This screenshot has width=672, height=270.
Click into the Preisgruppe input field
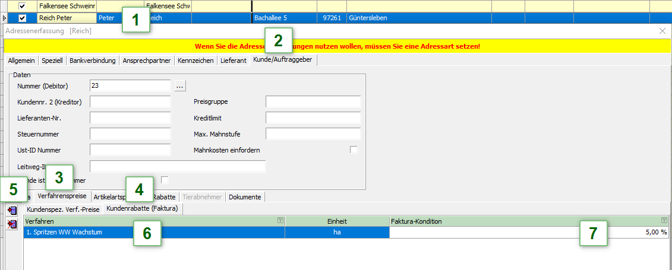(313, 102)
